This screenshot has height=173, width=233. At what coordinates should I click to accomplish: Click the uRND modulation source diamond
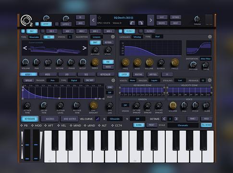[x=85, y=125]
